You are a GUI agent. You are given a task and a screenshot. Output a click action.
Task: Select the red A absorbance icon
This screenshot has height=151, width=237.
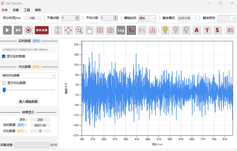pos(196,30)
